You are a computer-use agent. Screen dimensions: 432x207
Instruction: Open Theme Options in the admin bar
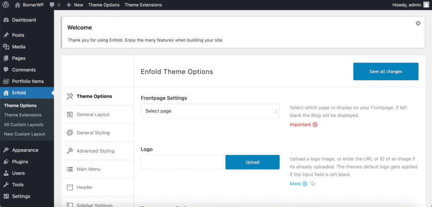click(x=104, y=5)
